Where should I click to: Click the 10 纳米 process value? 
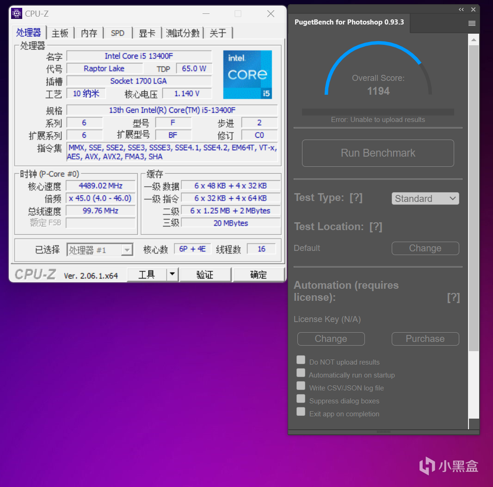point(86,94)
